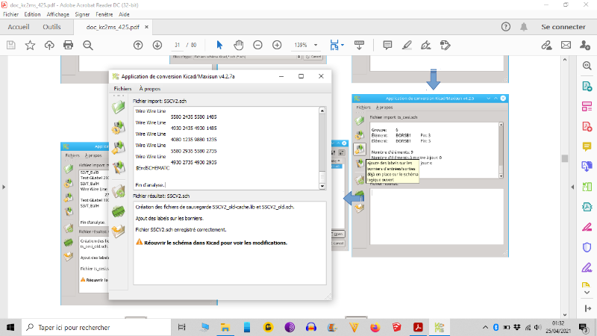Image resolution: width=597 pixels, height=336 pixels.
Task: Click the magnifier search icon in the Acrobat toolbar
Action: [88, 45]
